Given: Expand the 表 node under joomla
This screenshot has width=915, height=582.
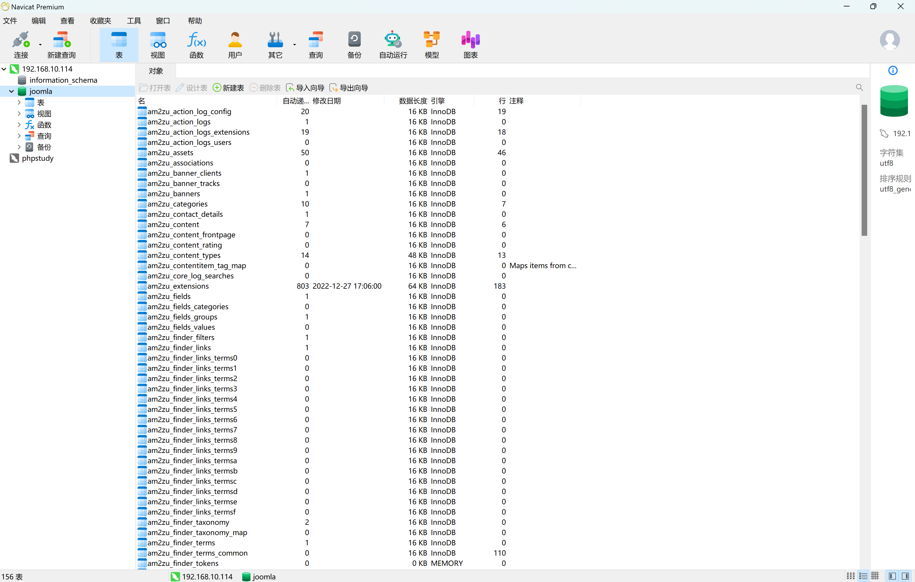Looking at the screenshot, I should tap(19, 102).
